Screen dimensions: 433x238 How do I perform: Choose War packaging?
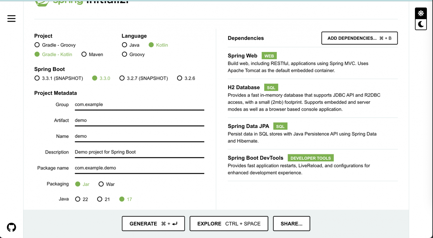pos(106,184)
